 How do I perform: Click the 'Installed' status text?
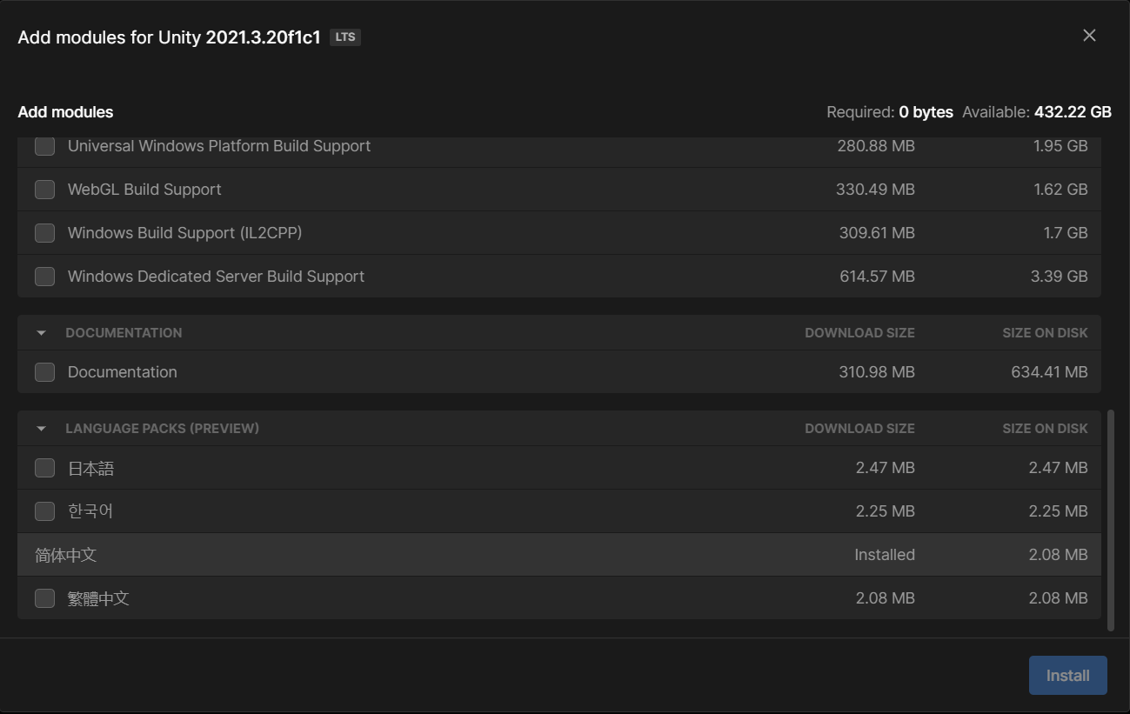pos(885,555)
